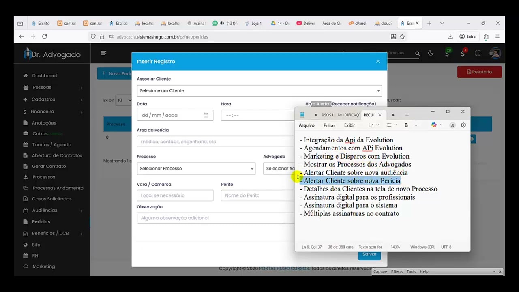Open the green dollar icon with badge 29
This screenshot has width=519, height=292.
[447, 53]
